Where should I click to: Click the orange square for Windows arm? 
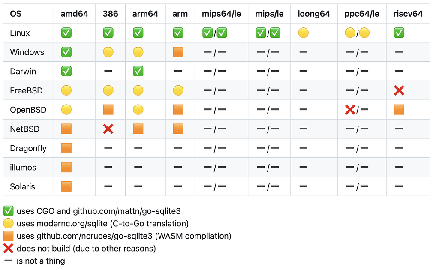(178, 52)
